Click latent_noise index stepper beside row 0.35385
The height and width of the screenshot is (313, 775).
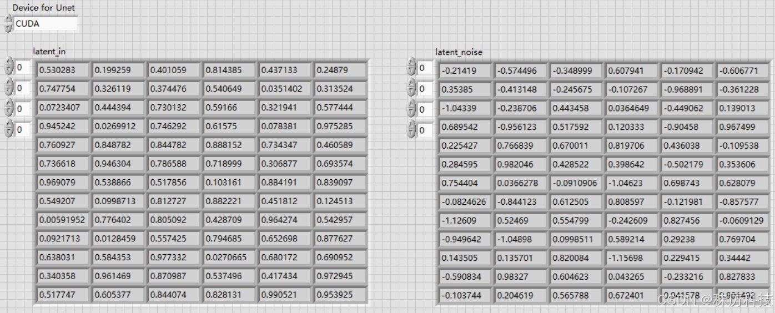click(411, 88)
